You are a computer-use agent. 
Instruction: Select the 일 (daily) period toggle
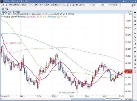coord(67,5)
